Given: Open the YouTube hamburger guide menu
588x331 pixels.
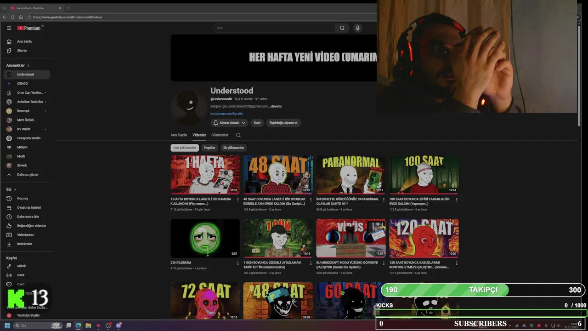Looking at the screenshot, I should [9, 28].
